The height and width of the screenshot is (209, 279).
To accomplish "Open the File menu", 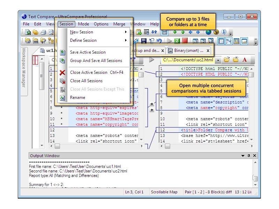I will click(26, 24).
